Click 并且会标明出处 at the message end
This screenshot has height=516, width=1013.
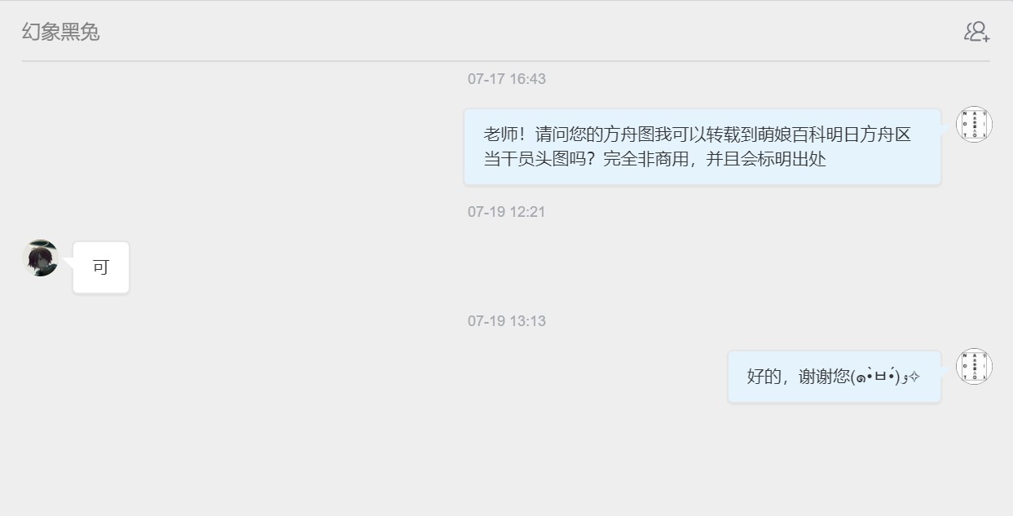(766, 159)
